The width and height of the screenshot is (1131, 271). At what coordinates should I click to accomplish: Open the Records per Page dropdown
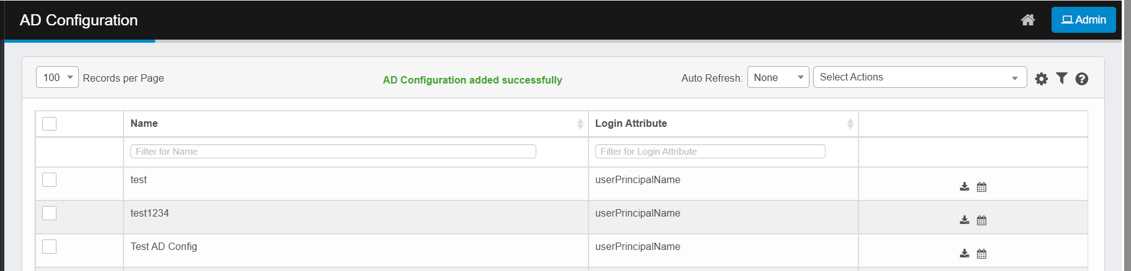57,77
